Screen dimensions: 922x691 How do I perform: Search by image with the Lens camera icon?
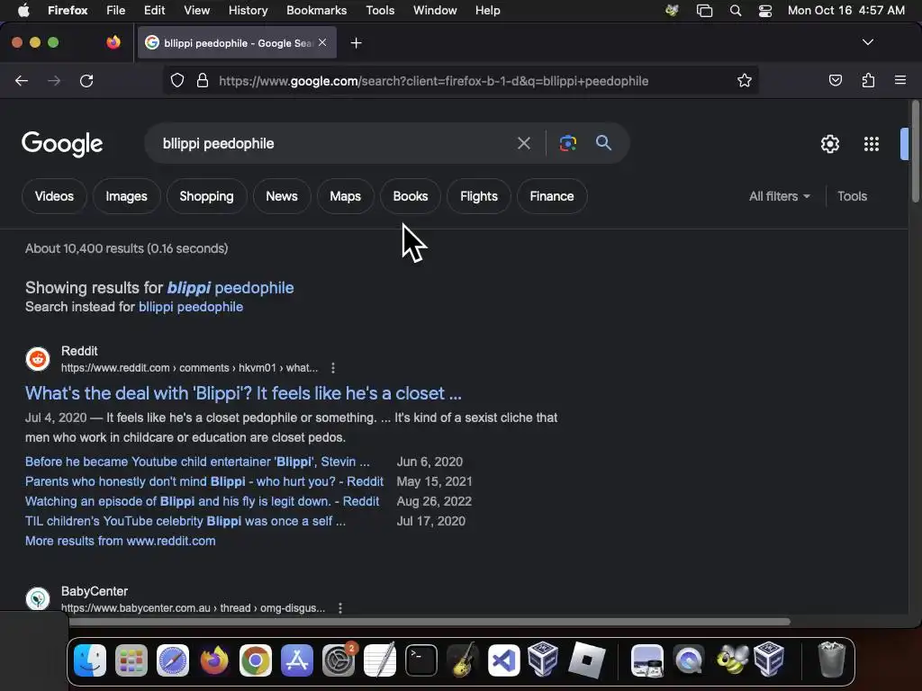click(x=568, y=143)
